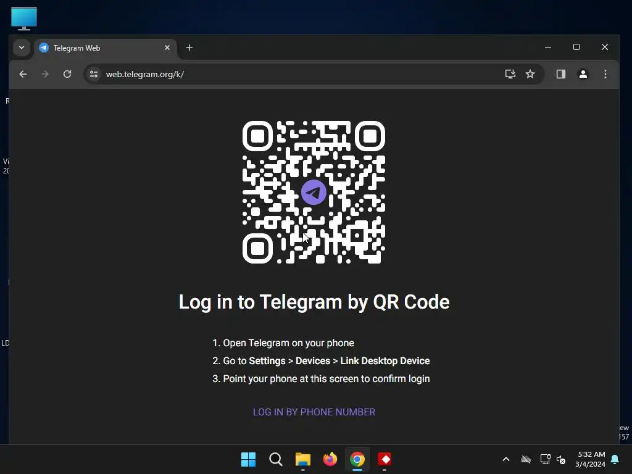This screenshot has height=474, width=632.
Task: Show hidden system tray icons
Action: click(x=506, y=459)
